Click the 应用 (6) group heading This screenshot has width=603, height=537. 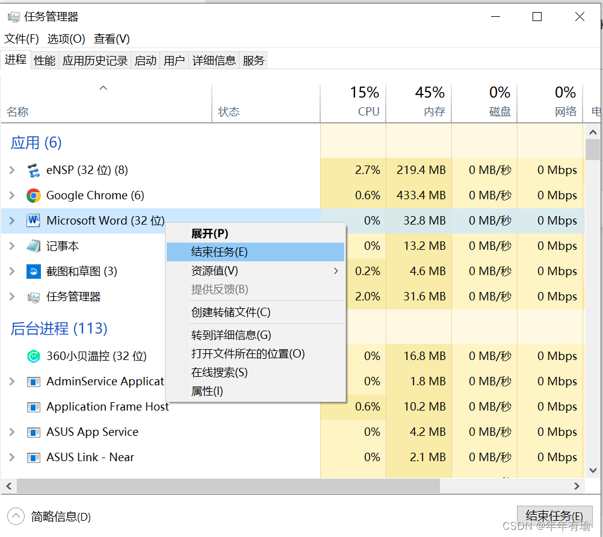(x=36, y=143)
